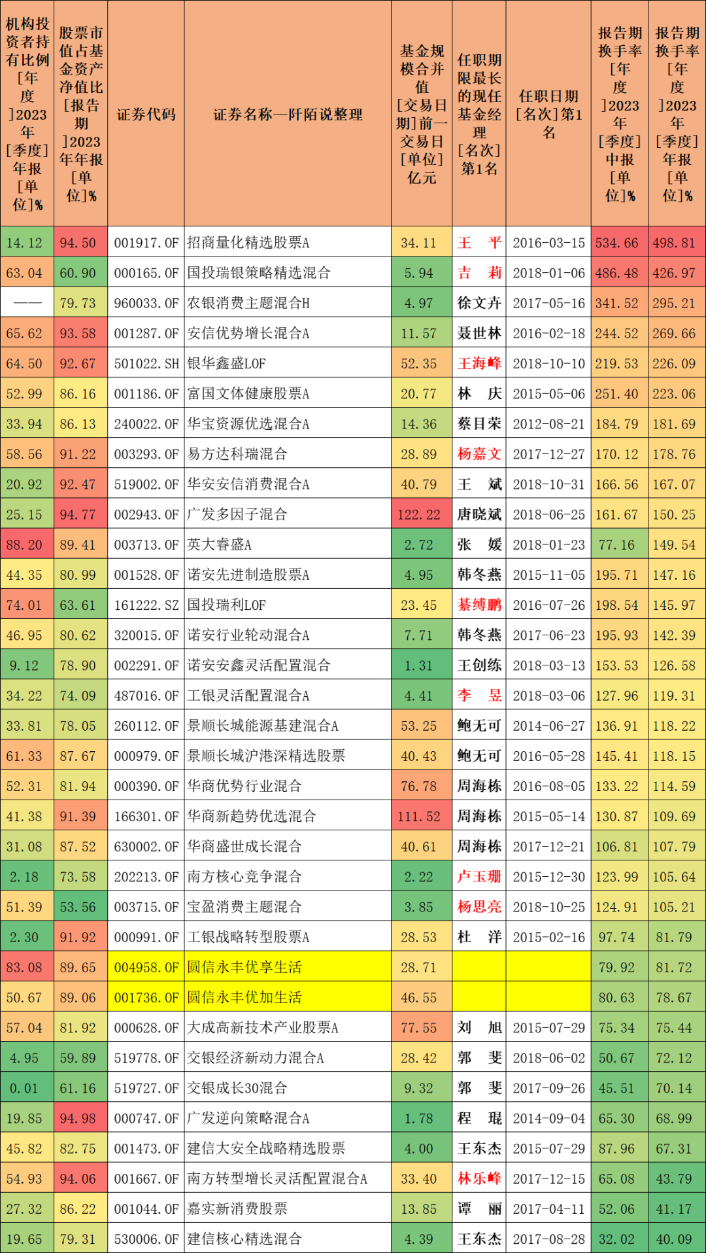The height and width of the screenshot is (1253, 706).
Task: Click fund 嘉实新消费股票
Action: click(x=237, y=1209)
